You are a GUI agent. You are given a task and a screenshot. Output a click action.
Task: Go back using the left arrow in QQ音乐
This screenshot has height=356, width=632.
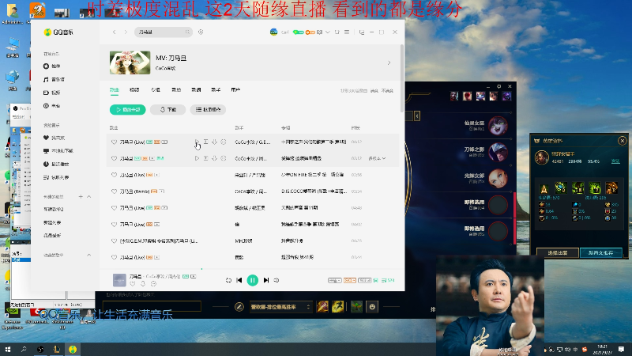pyautogui.click(x=115, y=32)
